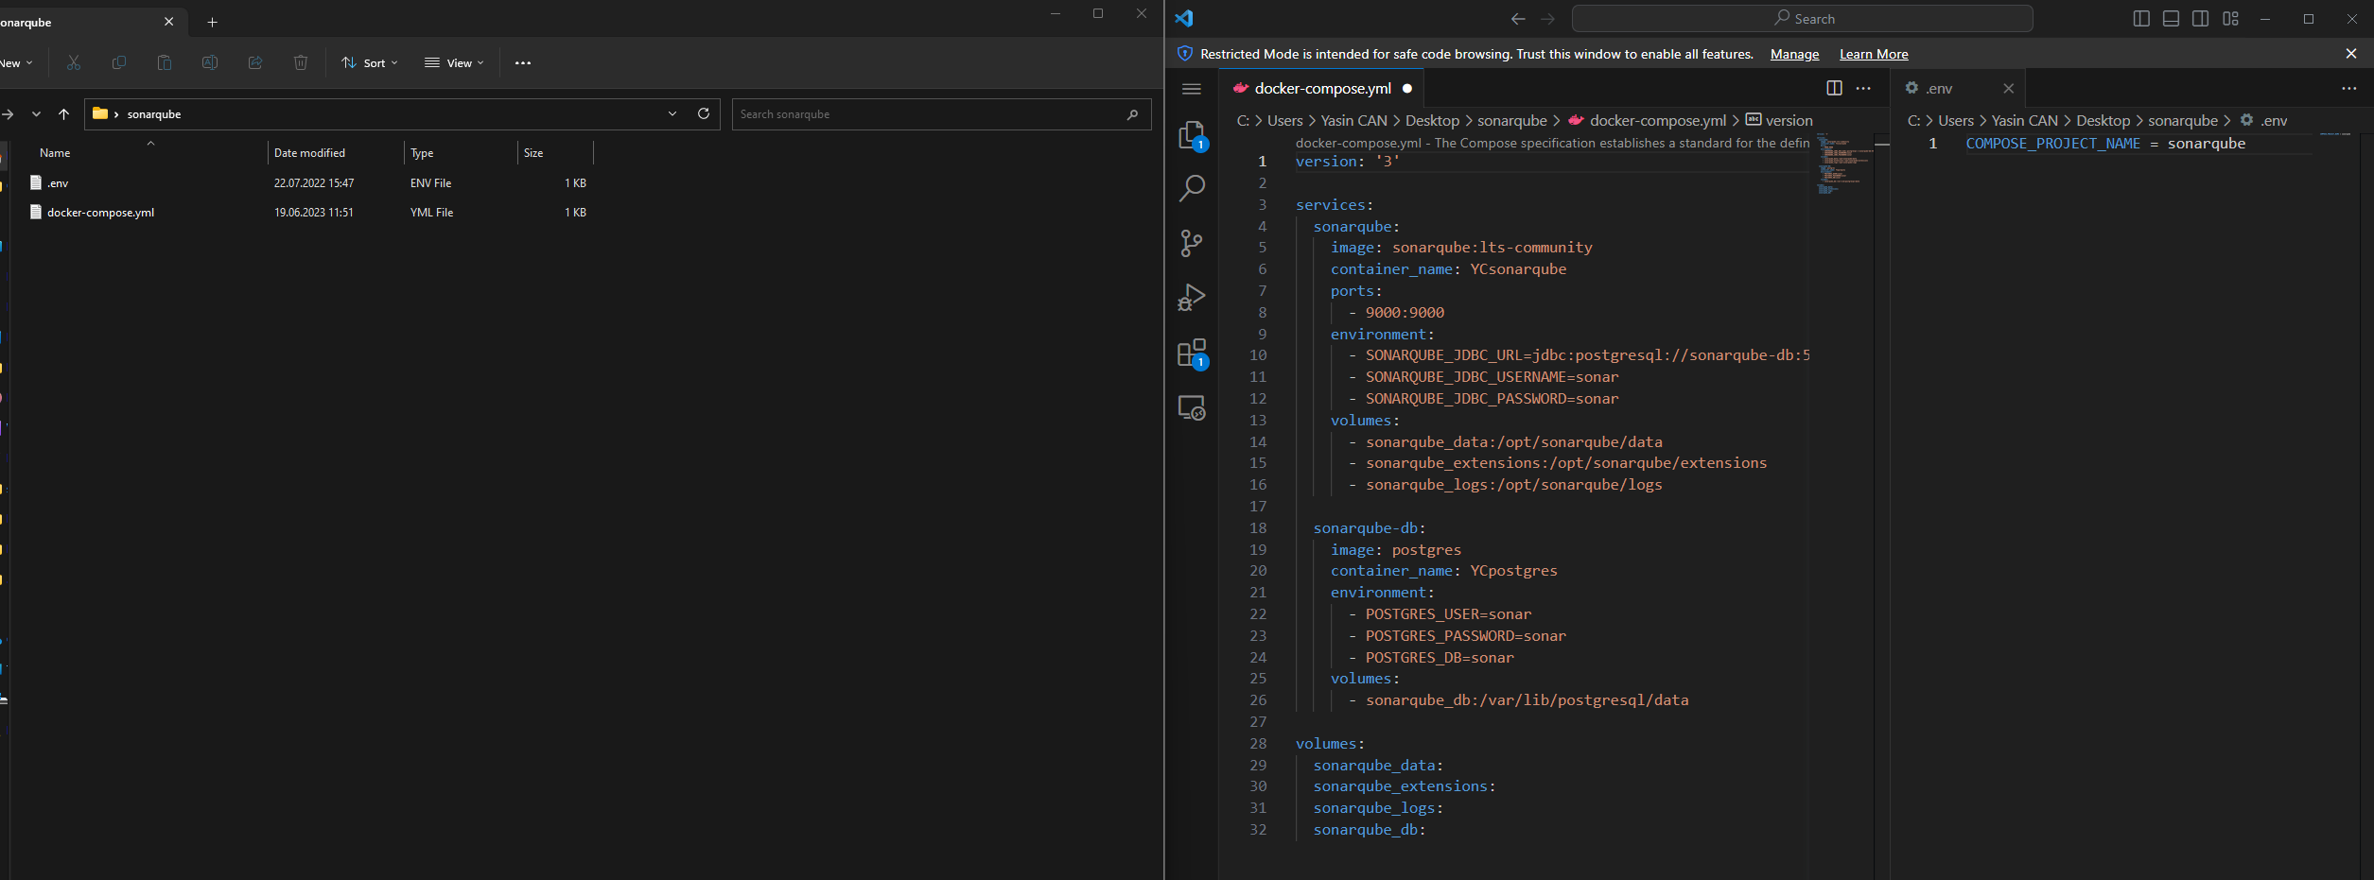Switch to .env editor tab
Image resolution: width=2374 pixels, height=880 pixels.
click(x=1940, y=88)
